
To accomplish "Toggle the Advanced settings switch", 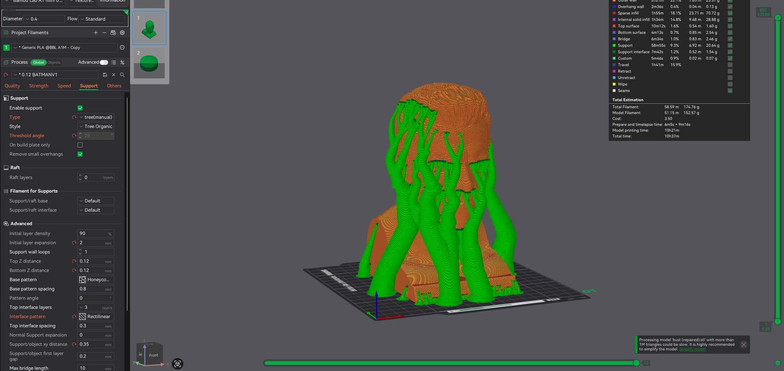I will coord(104,62).
